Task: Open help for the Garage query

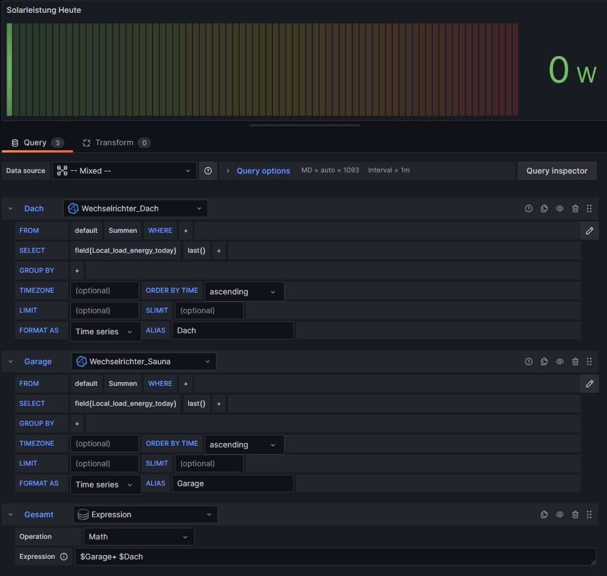Action: click(x=528, y=361)
